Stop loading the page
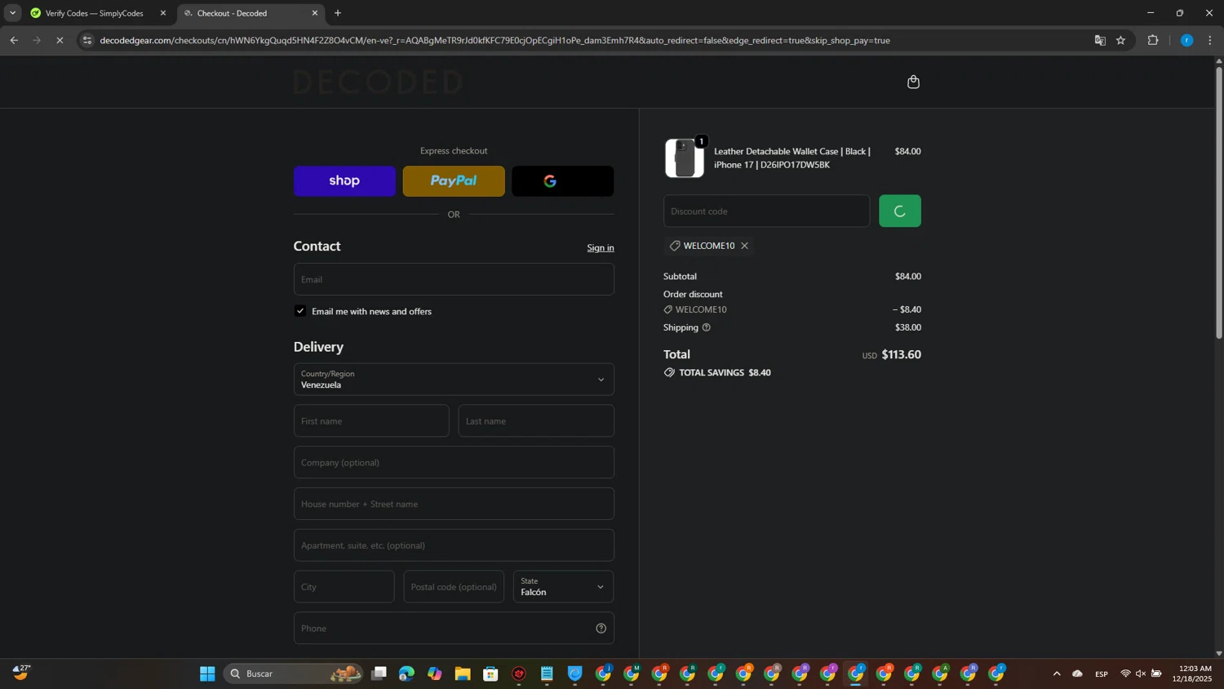 tap(60, 40)
